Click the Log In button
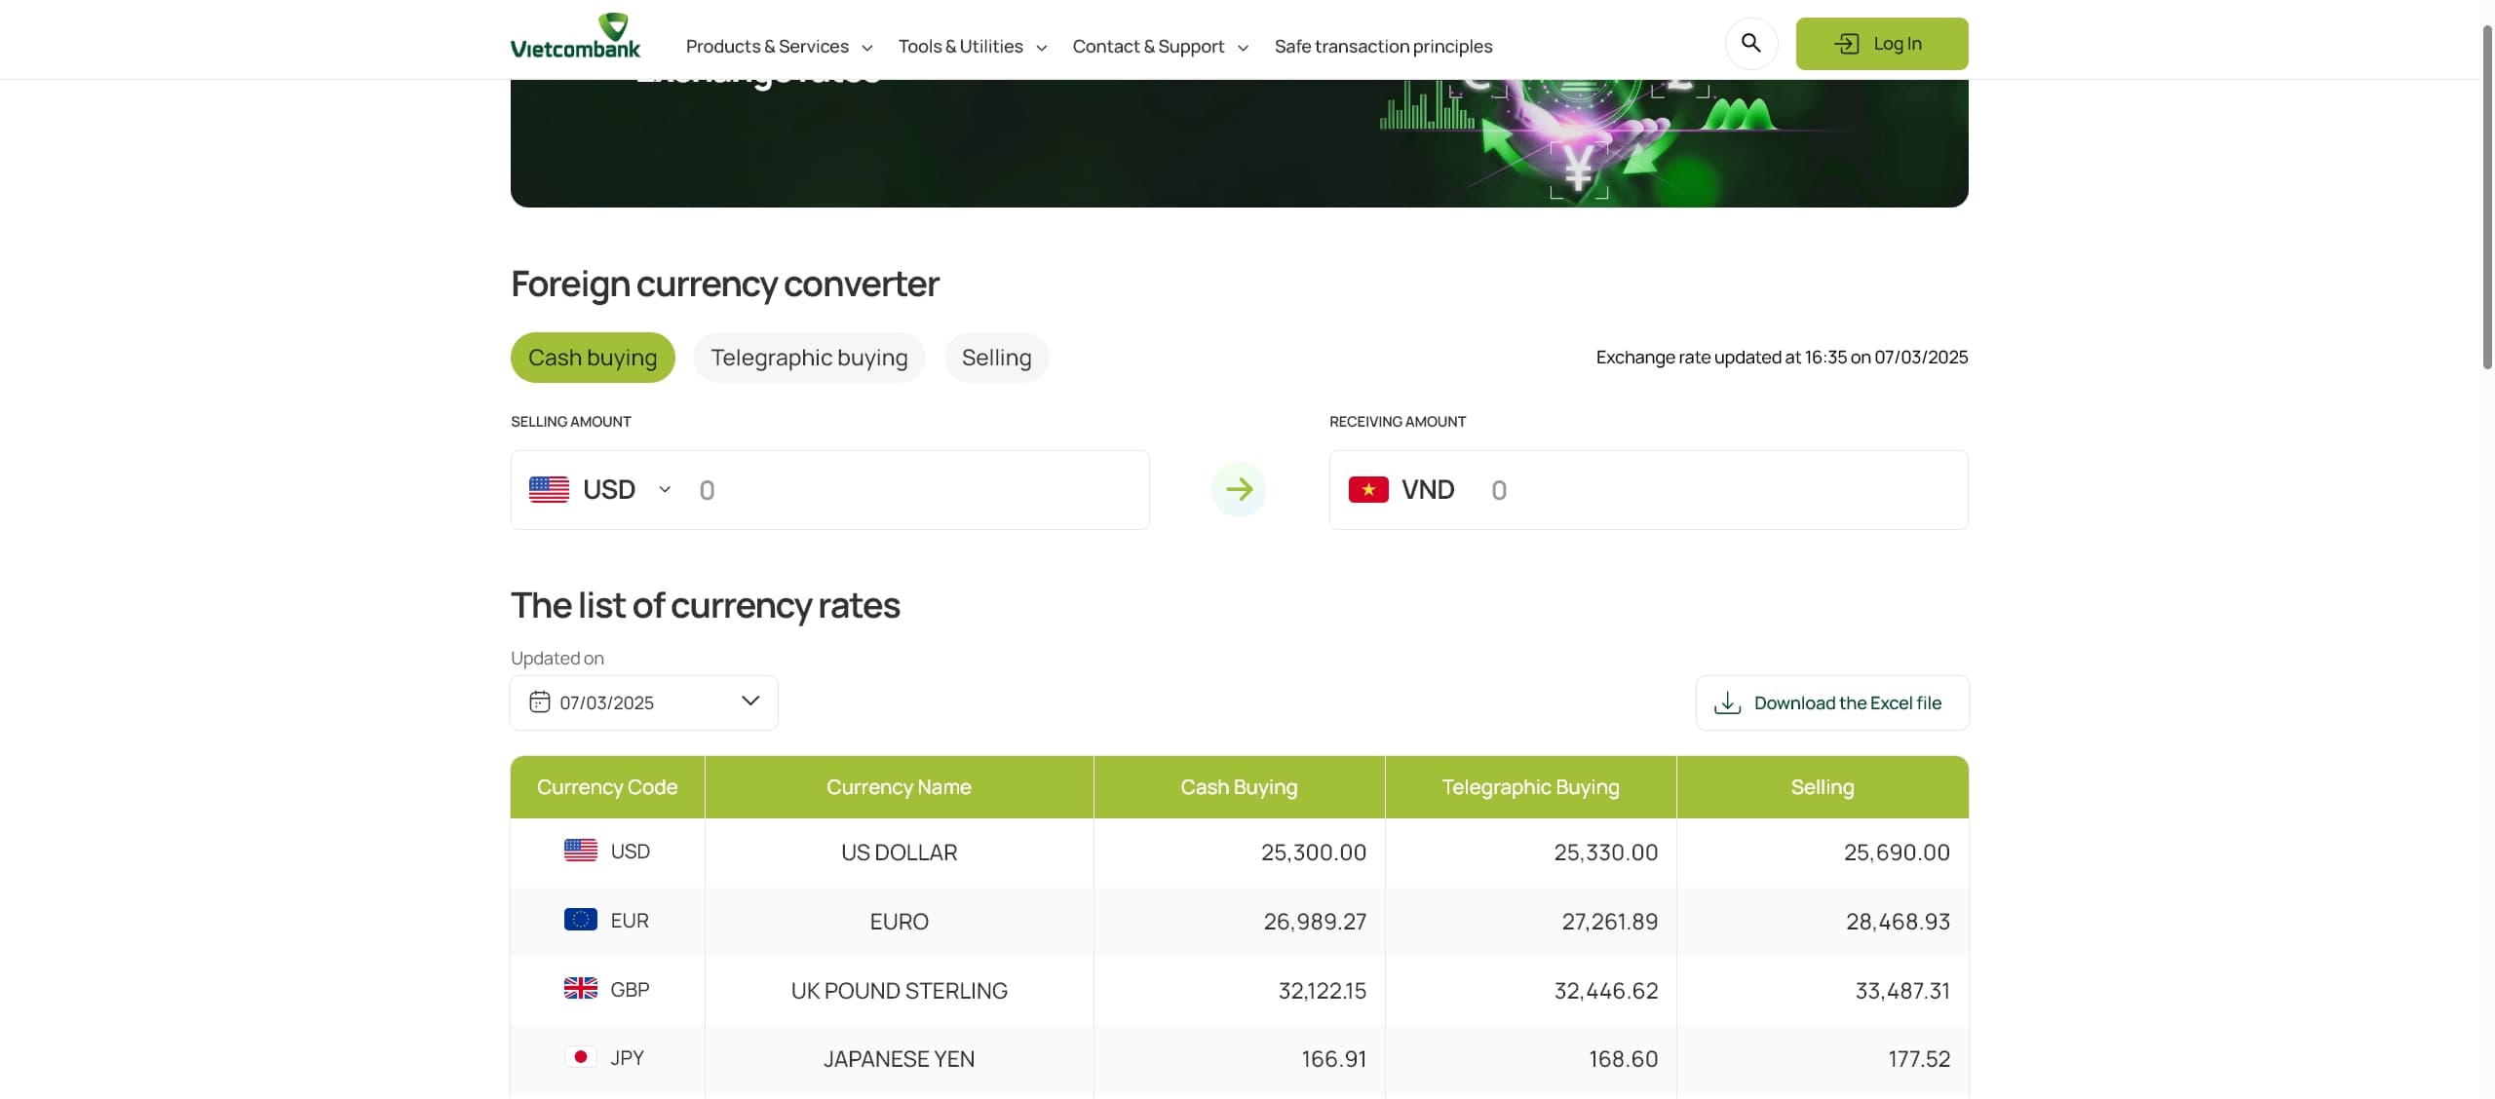This screenshot has width=2495, height=1099. pos(1880,43)
